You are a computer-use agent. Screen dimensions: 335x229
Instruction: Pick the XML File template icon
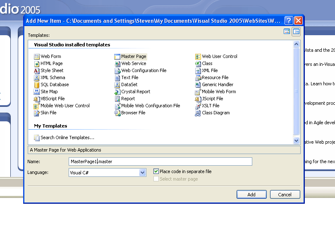click(198, 71)
